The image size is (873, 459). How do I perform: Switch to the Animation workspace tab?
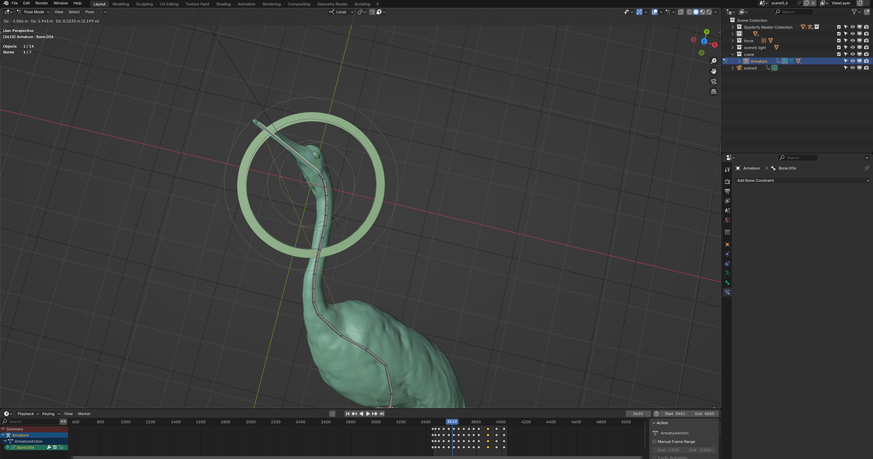(246, 4)
